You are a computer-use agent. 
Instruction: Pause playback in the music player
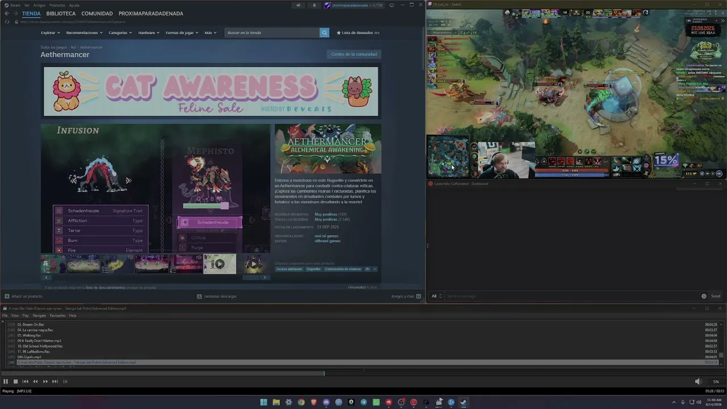tap(6, 382)
